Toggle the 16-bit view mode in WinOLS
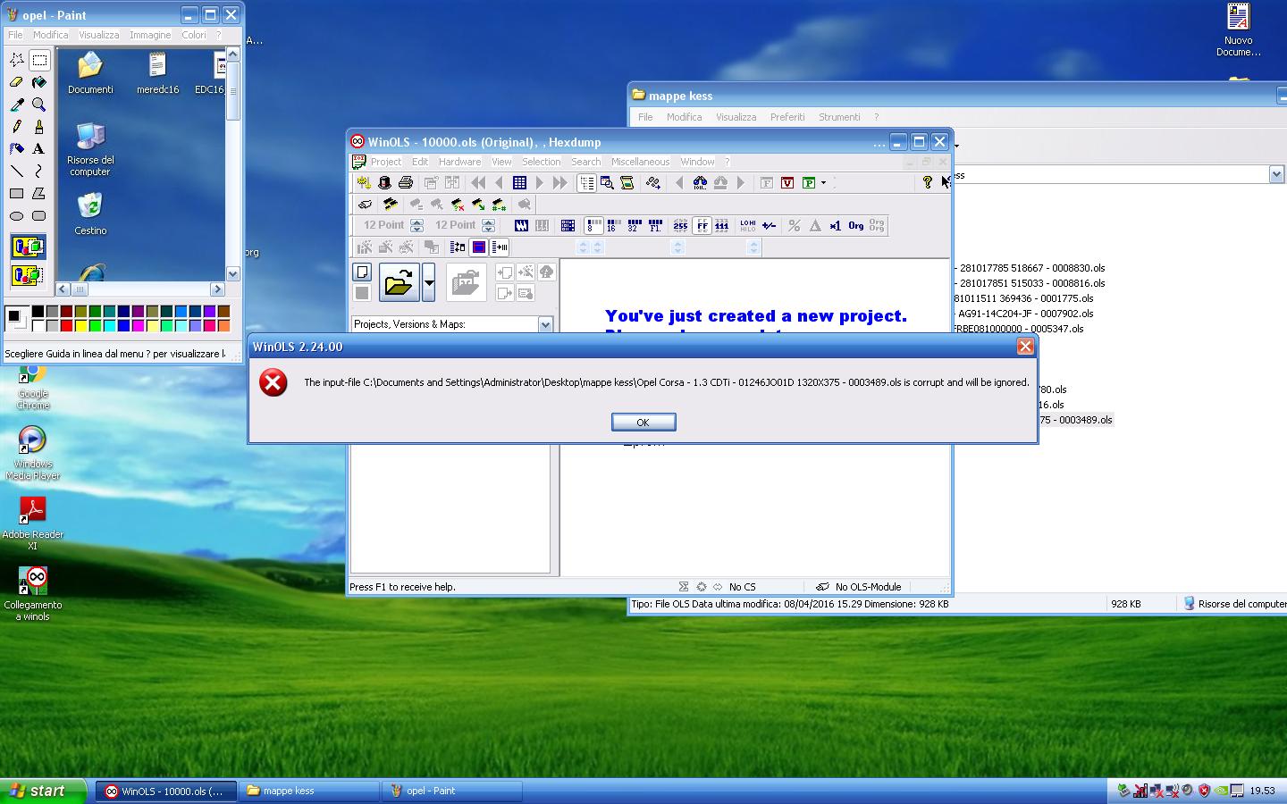The height and width of the screenshot is (804, 1287). point(612,226)
